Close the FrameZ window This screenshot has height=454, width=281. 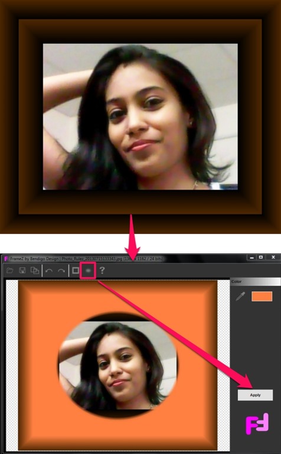pos(273,257)
